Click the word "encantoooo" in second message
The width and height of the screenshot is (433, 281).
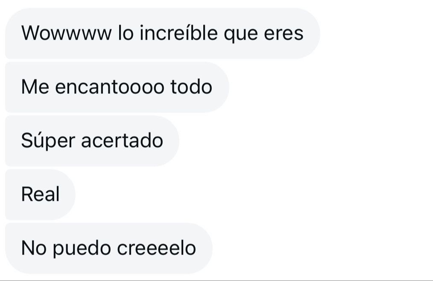(x=109, y=87)
